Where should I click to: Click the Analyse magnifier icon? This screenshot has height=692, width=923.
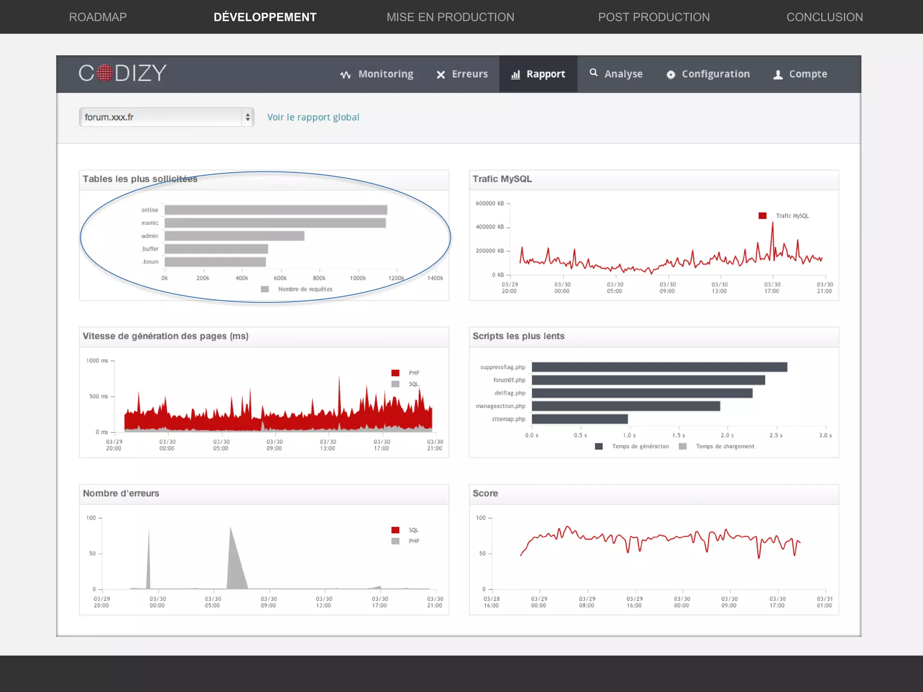tap(594, 73)
